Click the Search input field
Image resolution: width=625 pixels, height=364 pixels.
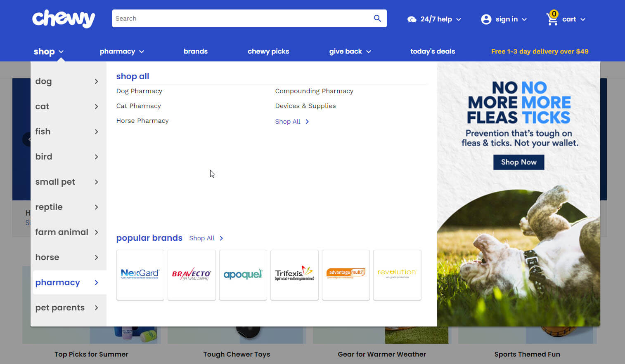click(x=244, y=19)
